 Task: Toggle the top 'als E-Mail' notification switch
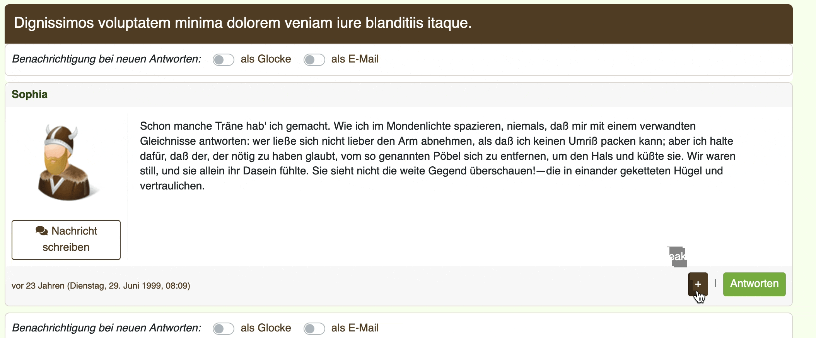(314, 60)
